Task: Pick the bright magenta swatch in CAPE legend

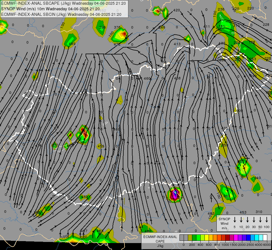Action: pyautogui.click(x=236, y=238)
